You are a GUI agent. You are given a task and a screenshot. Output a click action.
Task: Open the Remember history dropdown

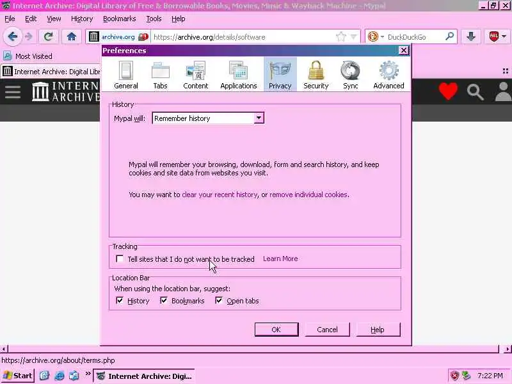coord(208,118)
